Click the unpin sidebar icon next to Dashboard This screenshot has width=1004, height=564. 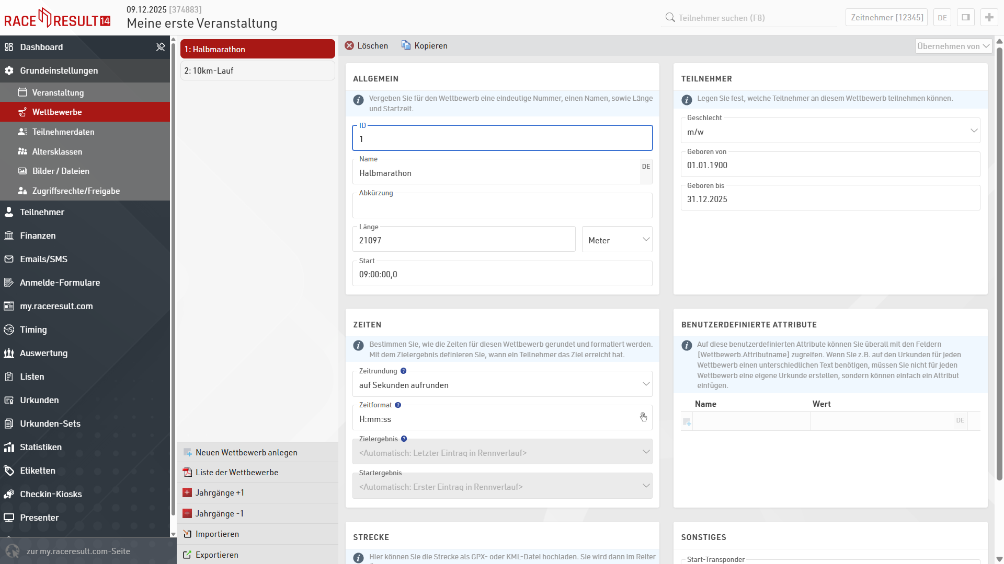click(x=161, y=47)
